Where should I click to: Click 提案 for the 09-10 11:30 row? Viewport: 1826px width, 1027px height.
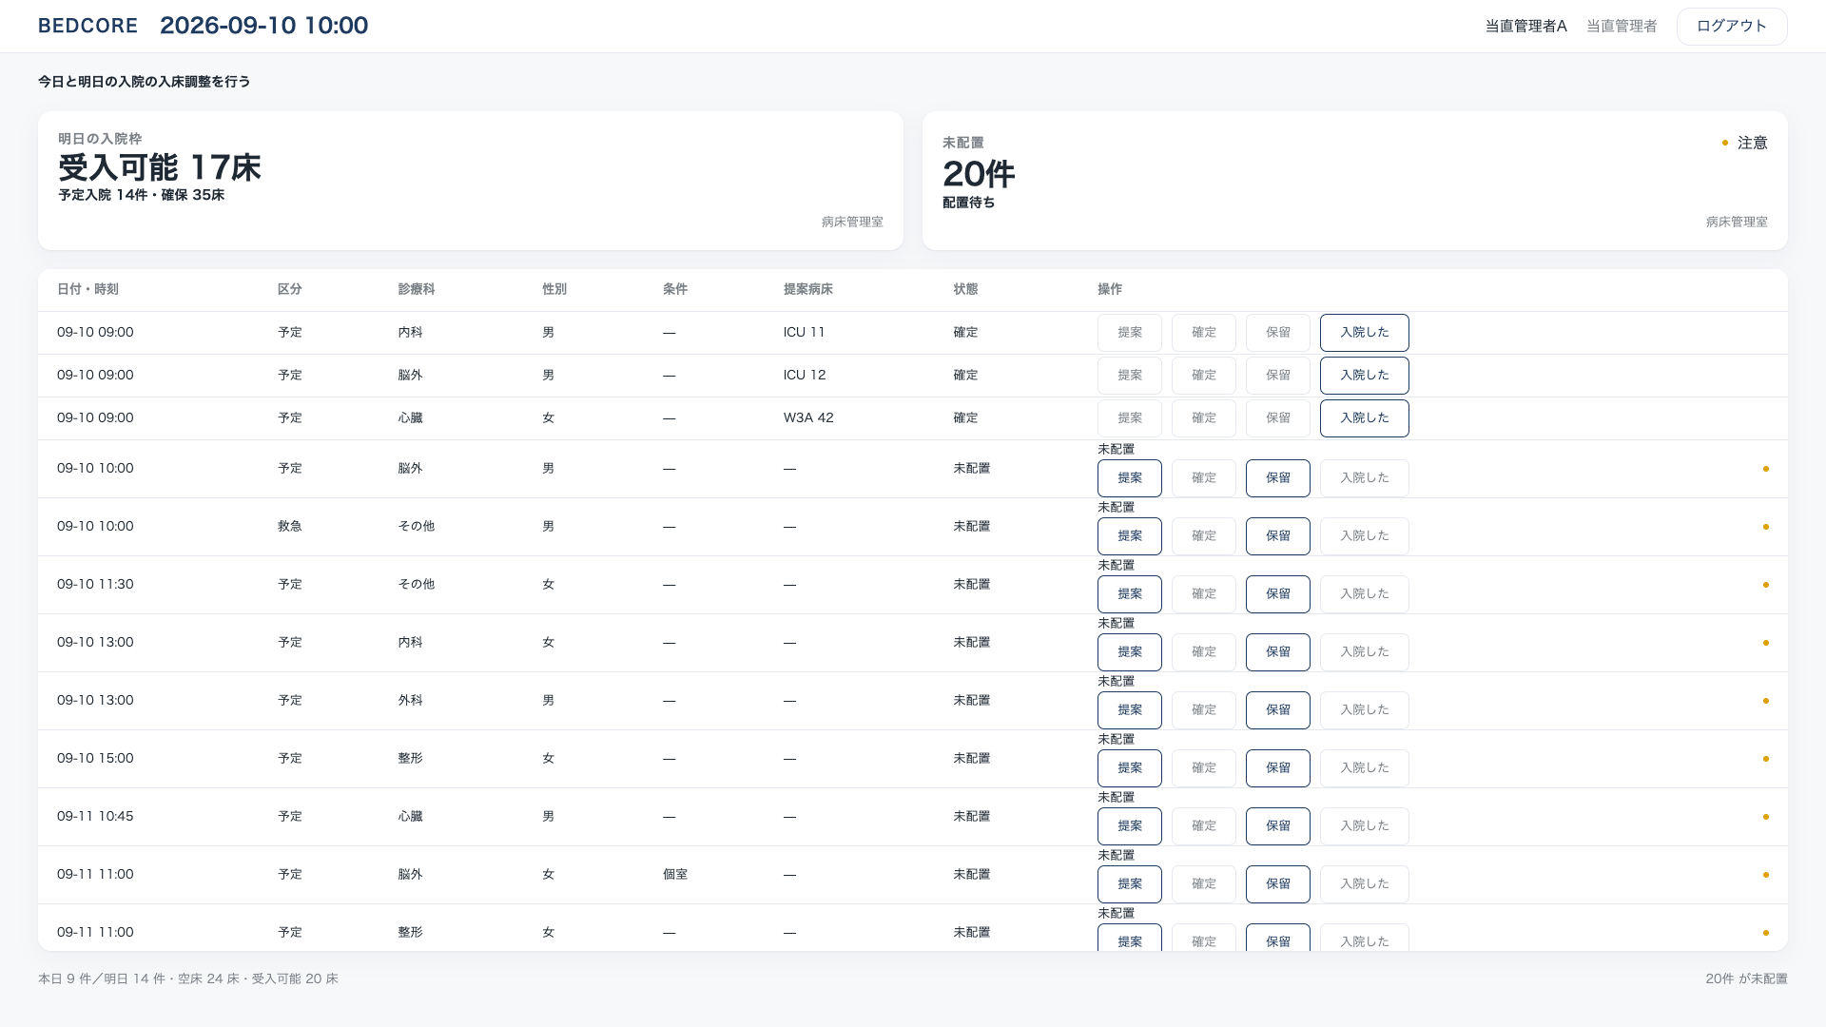click(1129, 594)
